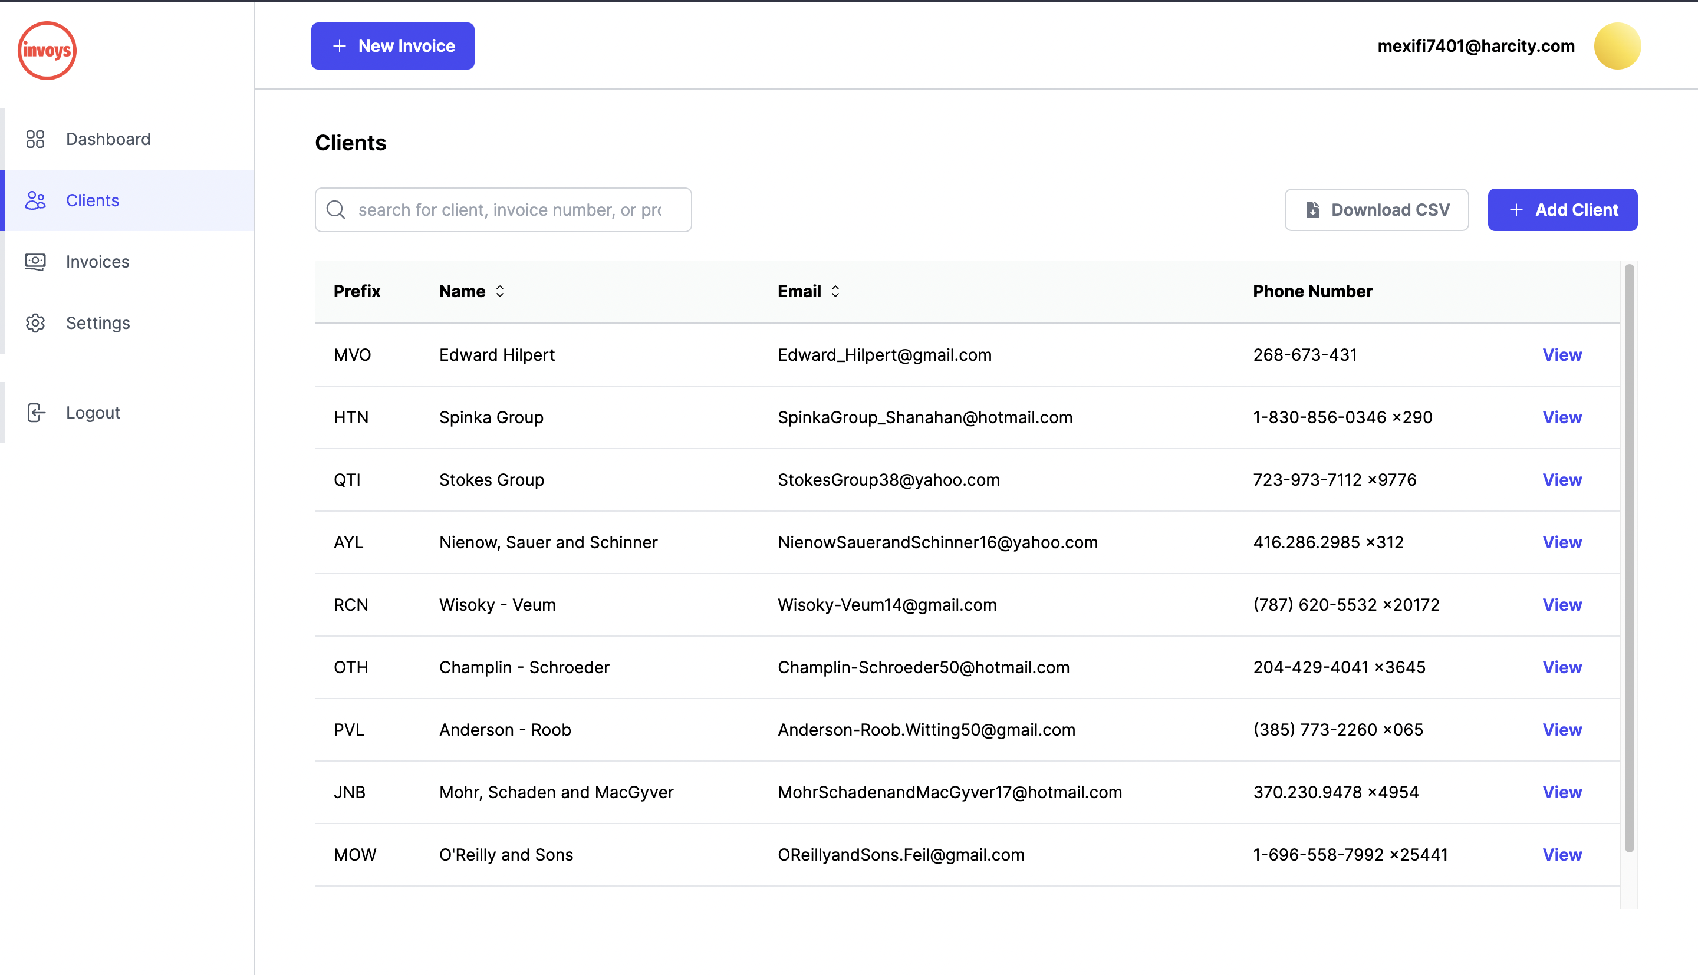This screenshot has width=1698, height=975.
Task: Click the Add Client button
Action: (1563, 210)
